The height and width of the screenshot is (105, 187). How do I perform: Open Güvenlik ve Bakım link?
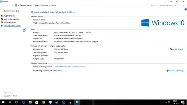click(11, 96)
